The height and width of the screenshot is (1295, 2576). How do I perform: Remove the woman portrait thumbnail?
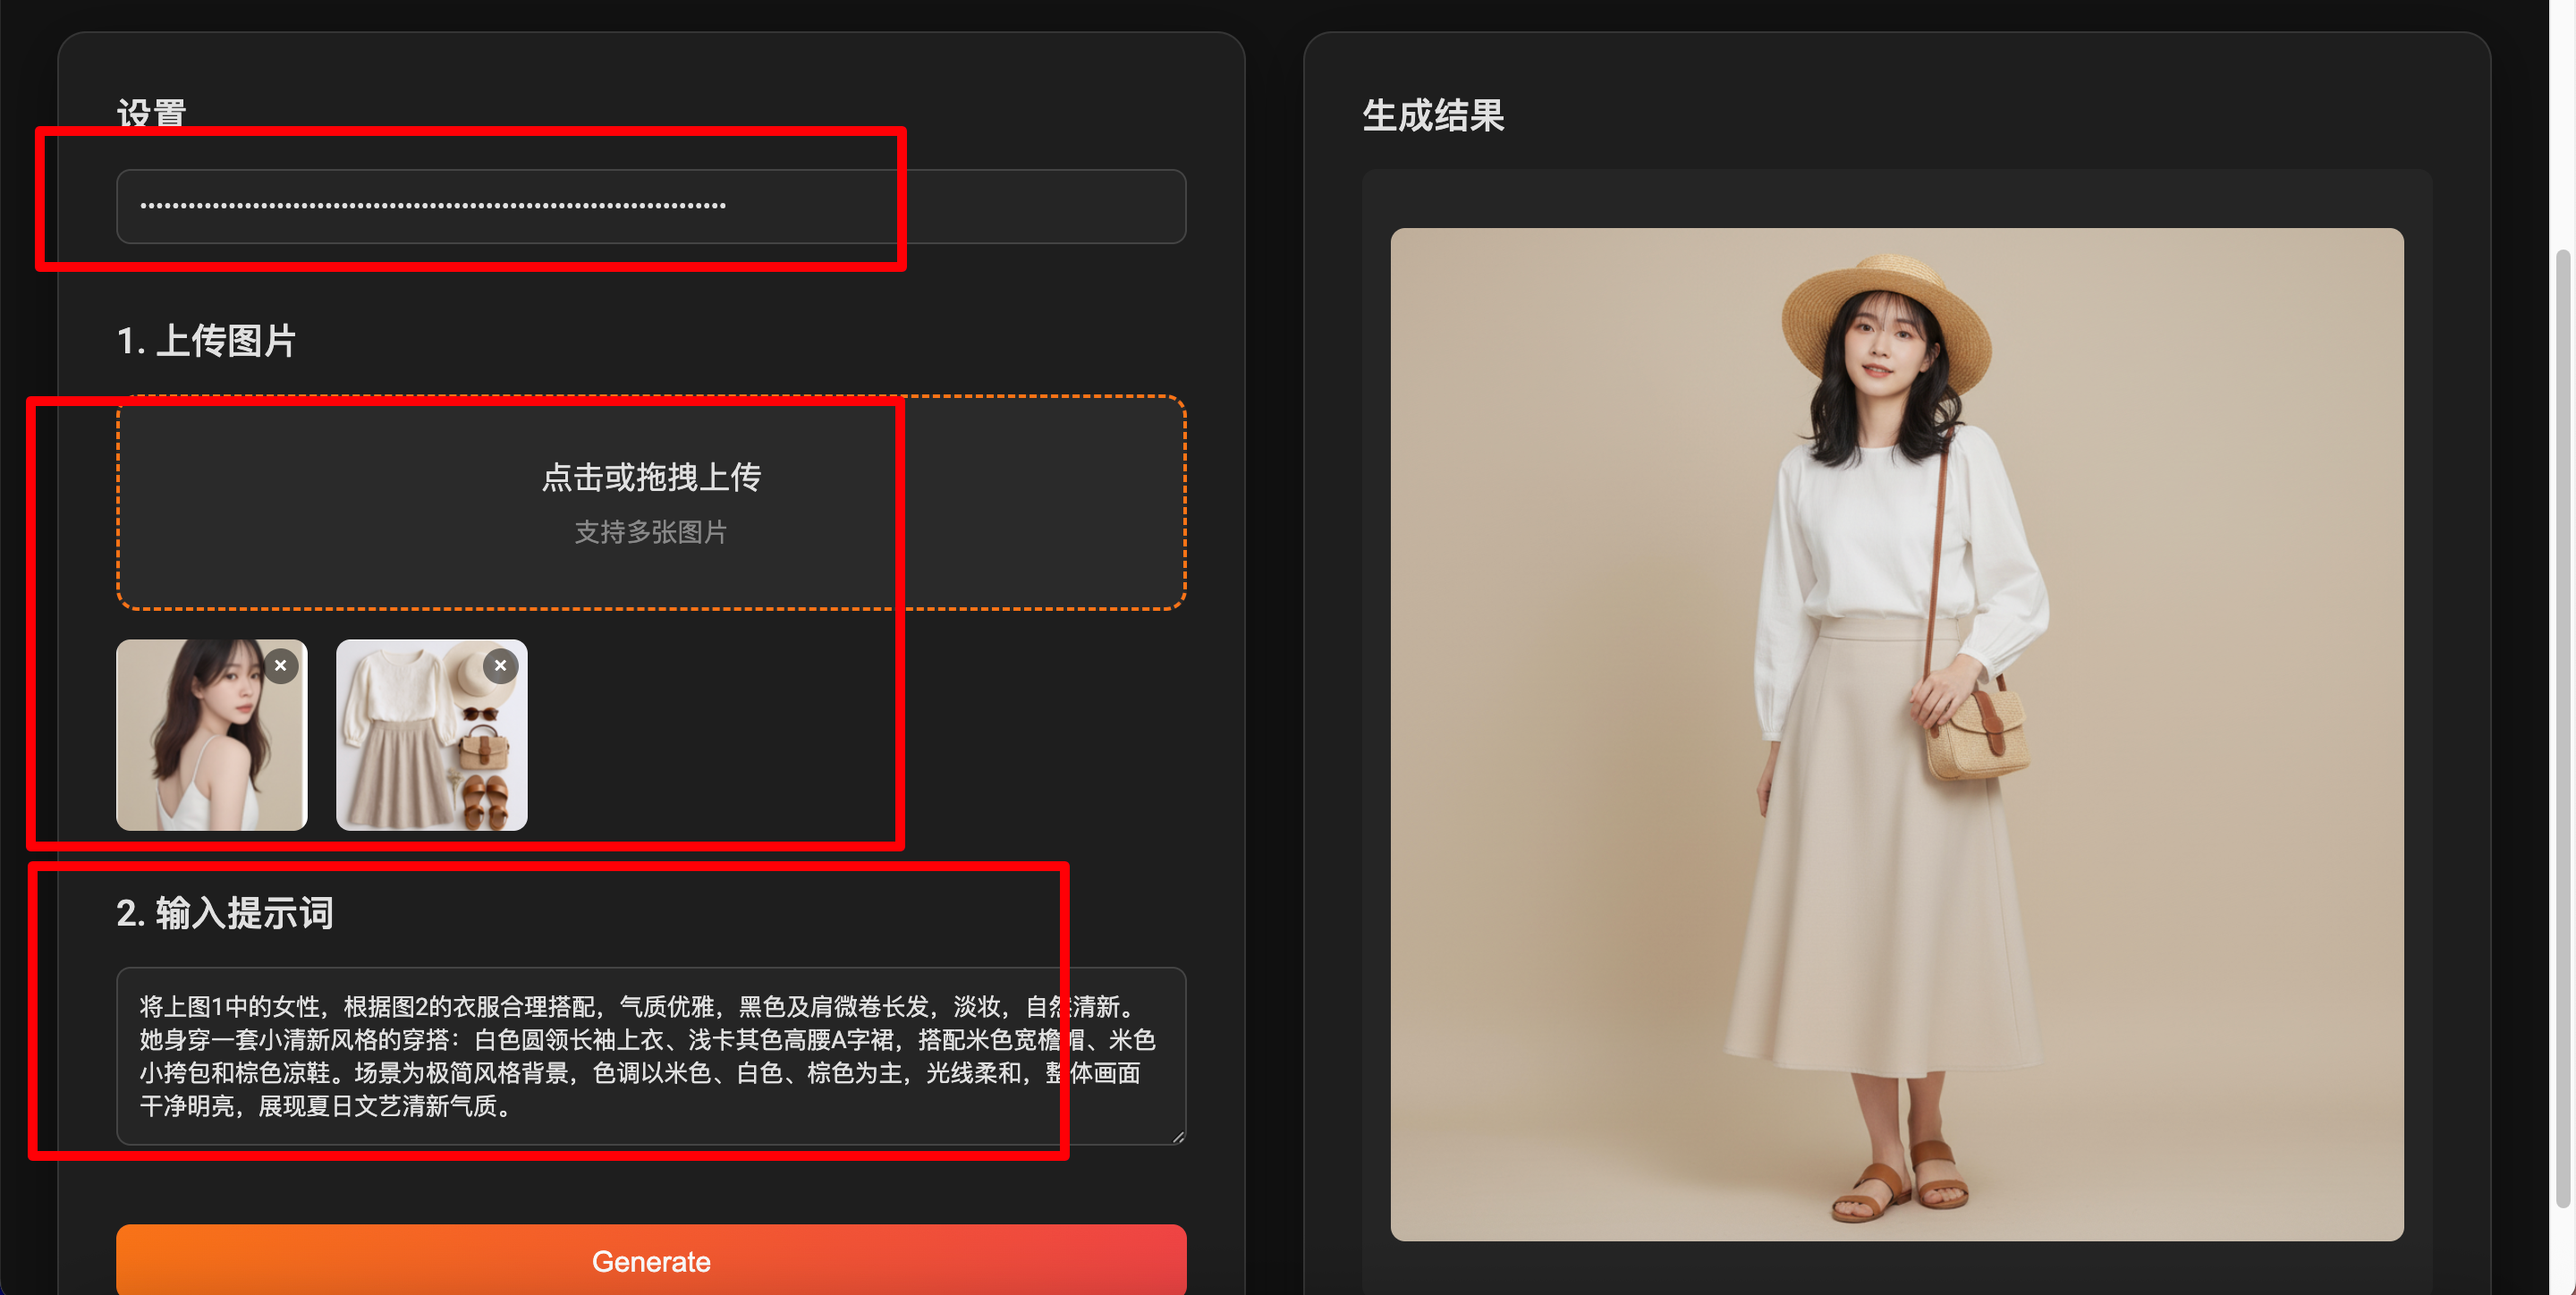tap(281, 666)
